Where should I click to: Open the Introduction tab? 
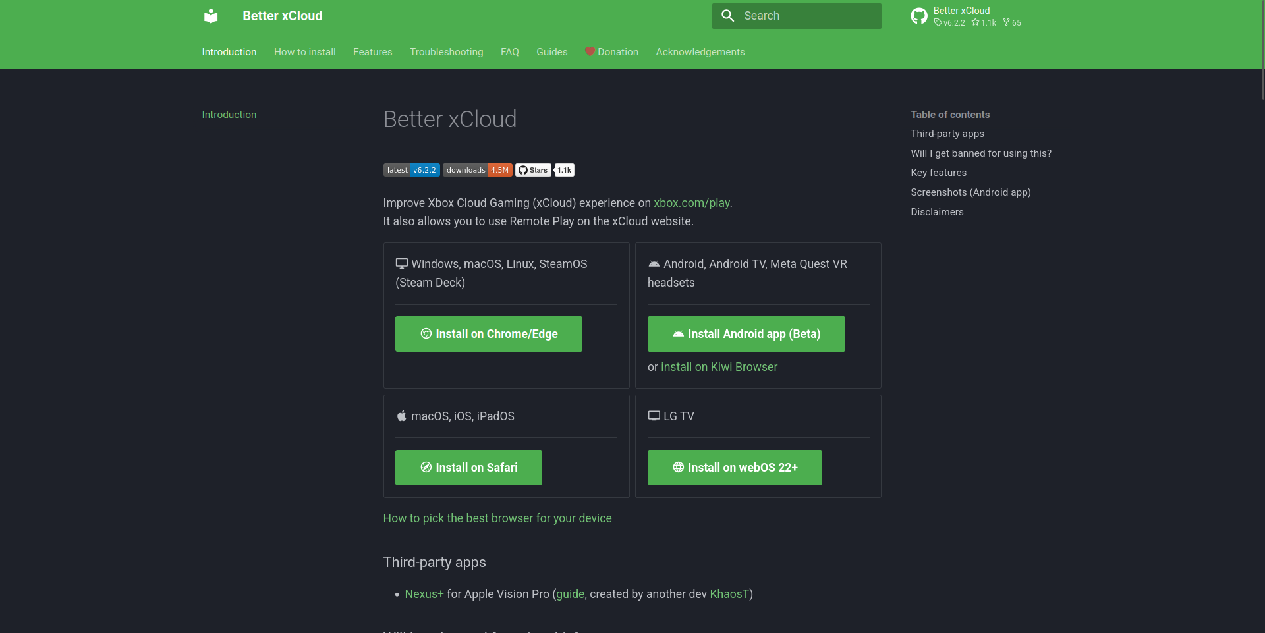click(229, 52)
